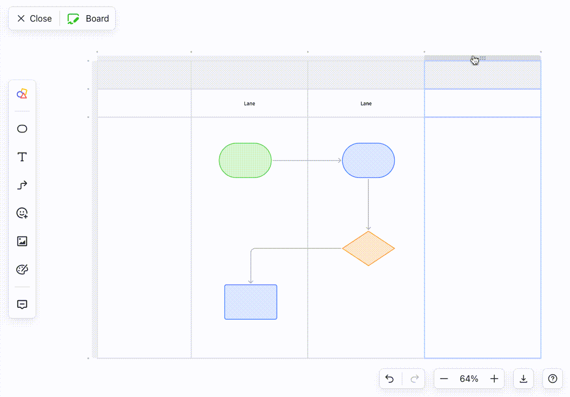Zoom in with the plus control
570x397 pixels.
point(494,379)
